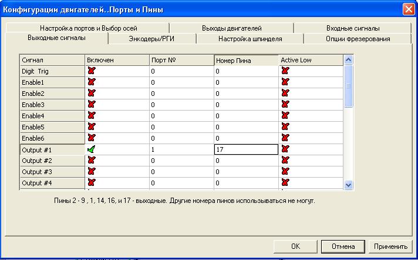
Task: Select the Выходные сигналы tab
Action: 56,38
